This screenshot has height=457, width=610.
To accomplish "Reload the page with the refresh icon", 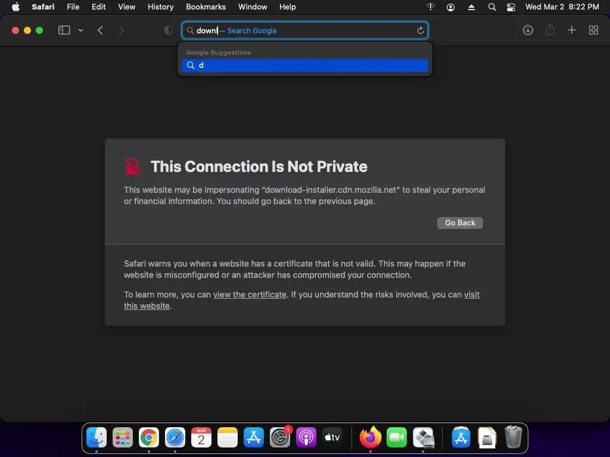I will (x=420, y=31).
